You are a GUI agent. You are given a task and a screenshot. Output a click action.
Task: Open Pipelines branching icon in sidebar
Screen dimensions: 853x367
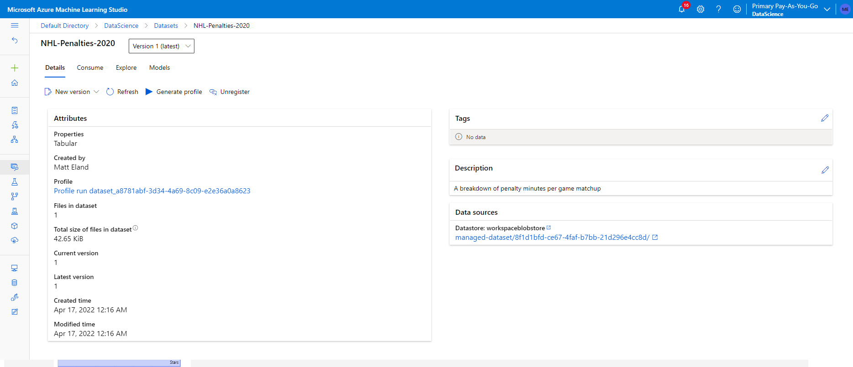[x=15, y=196]
